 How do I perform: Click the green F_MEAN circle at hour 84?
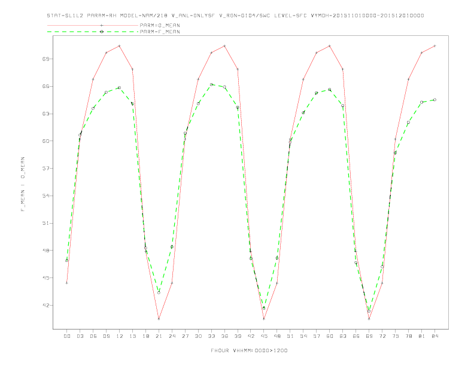click(x=434, y=100)
